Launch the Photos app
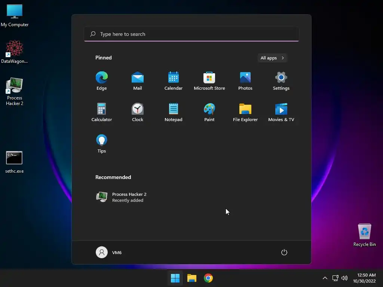Screen dimensions: 383x287 pyautogui.click(x=245, y=81)
